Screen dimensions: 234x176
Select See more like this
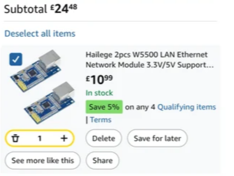coord(43,160)
